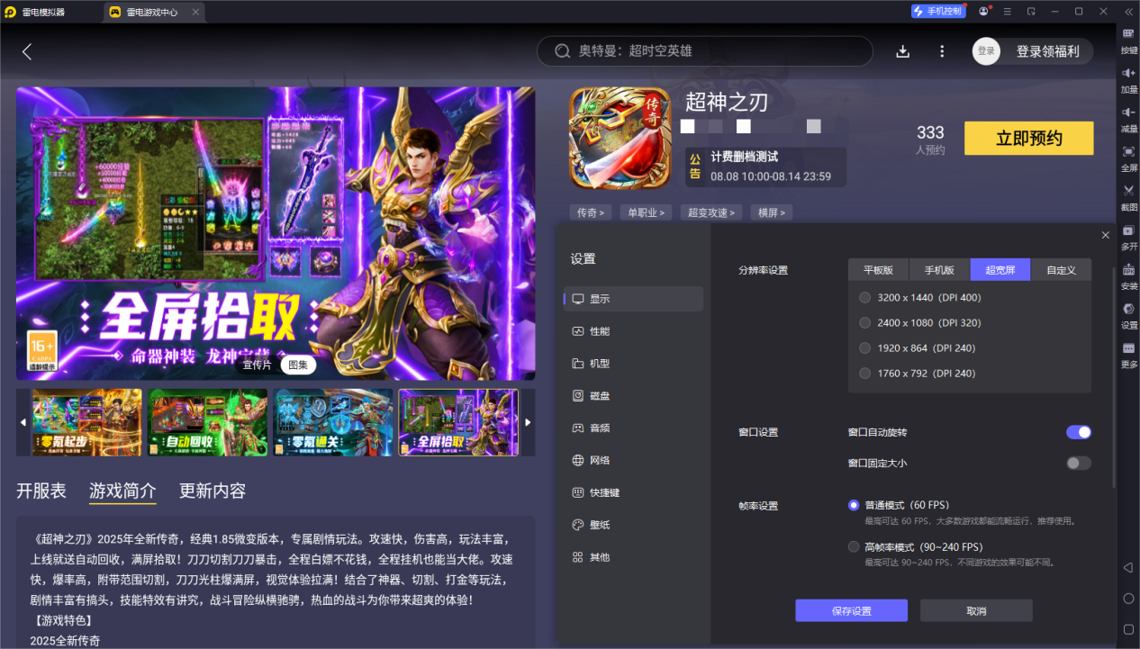The image size is (1140, 649).
Task: Click the 奥特曼 search input field
Action: tap(705, 51)
